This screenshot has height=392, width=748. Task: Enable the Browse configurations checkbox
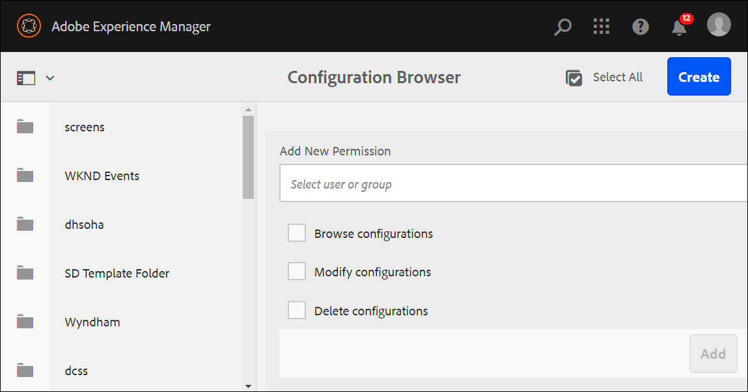click(x=297, y=232)
